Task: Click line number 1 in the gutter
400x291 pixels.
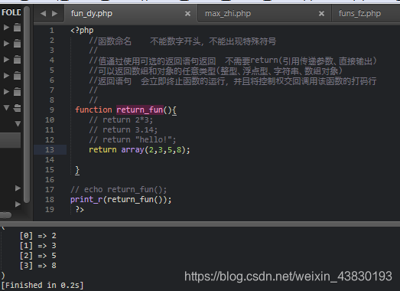Action: point(52,31)
